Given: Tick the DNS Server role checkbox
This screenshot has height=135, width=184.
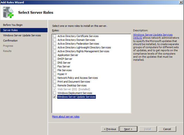Looking at the screenshot, I should tap(55, 63).
